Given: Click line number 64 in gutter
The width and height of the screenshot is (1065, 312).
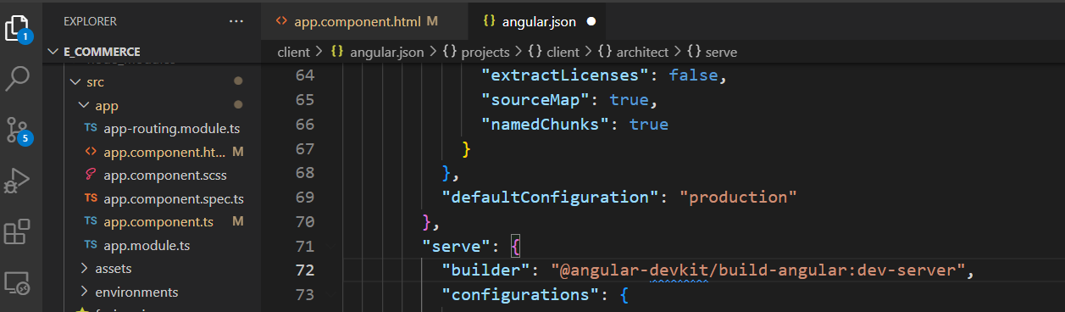Looking at the screenshot, I should 305,75.
